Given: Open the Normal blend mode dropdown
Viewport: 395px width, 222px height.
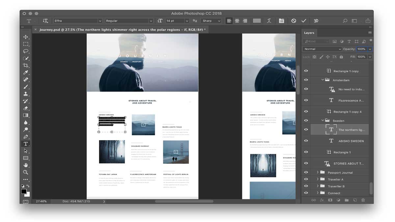Looking at the screenshot, I should [322, 49].
